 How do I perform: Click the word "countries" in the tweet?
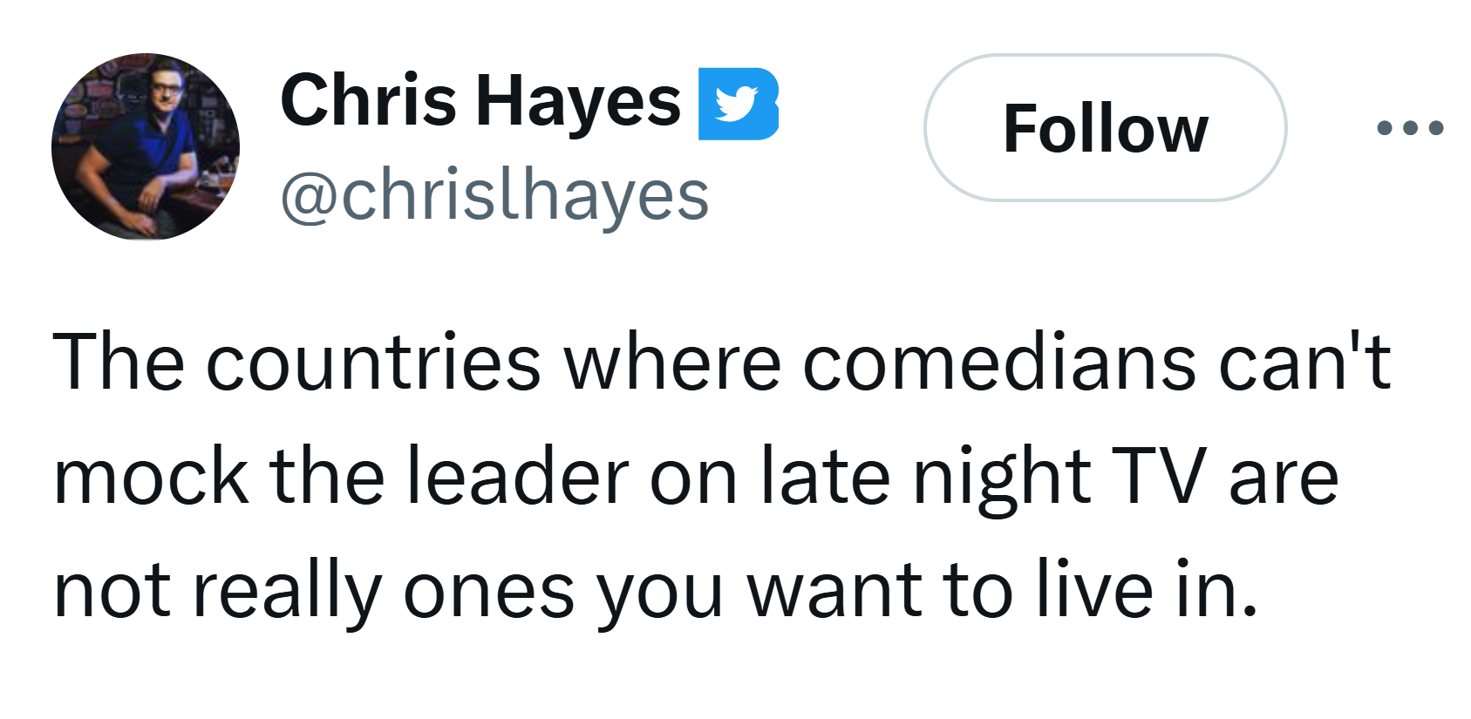tap(373, 362)
